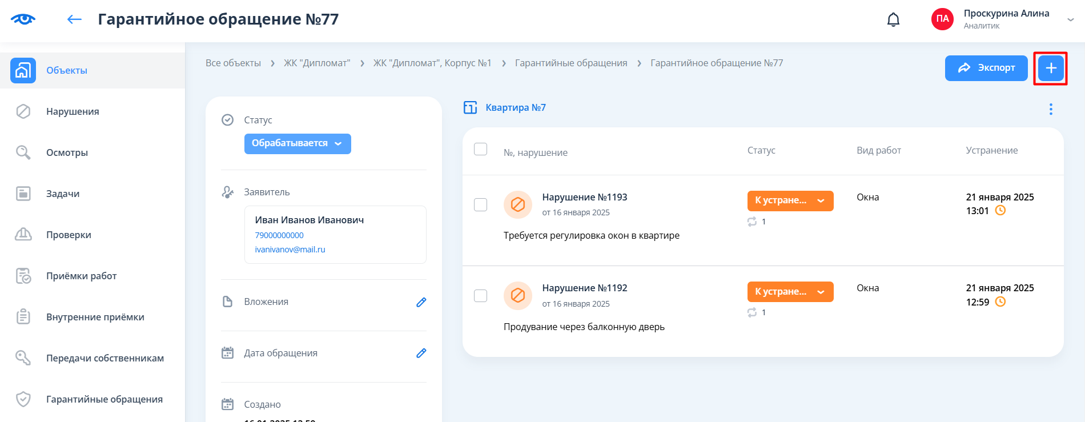1085x422 pixels.
Task: Open three-dot menu for Квартира №7
Action: [1050, 109]
